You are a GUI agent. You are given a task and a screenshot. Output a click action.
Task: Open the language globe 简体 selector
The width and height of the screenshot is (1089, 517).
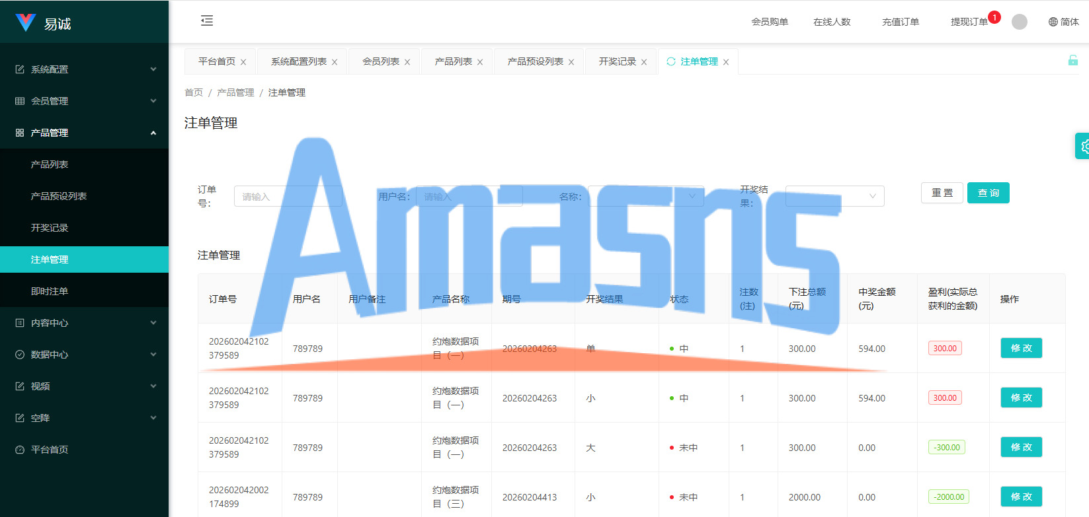[x=1063, y=22]
